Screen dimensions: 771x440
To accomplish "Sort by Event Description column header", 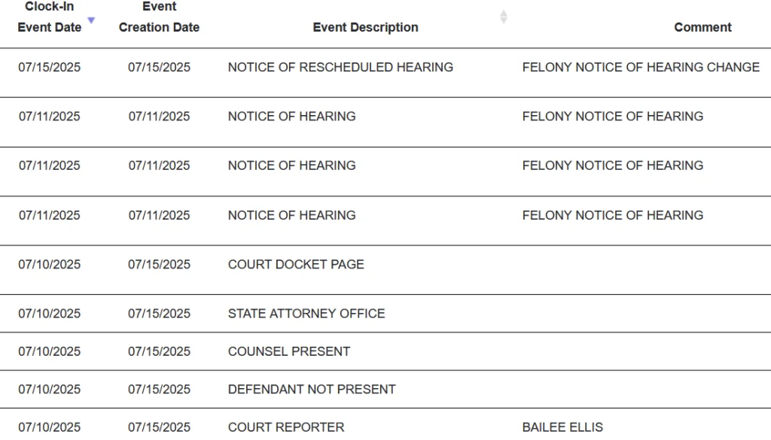I will [x=365, y=27].
